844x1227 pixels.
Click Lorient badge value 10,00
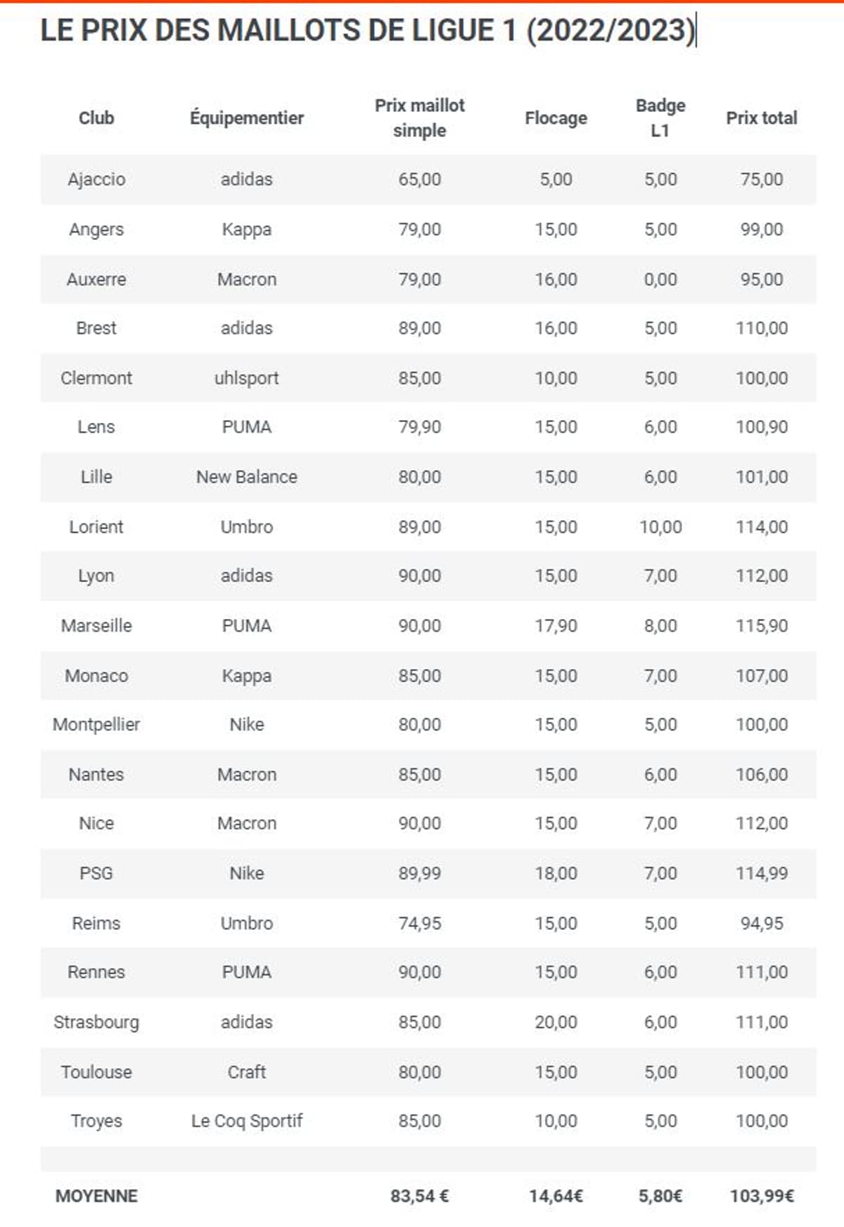660,527
